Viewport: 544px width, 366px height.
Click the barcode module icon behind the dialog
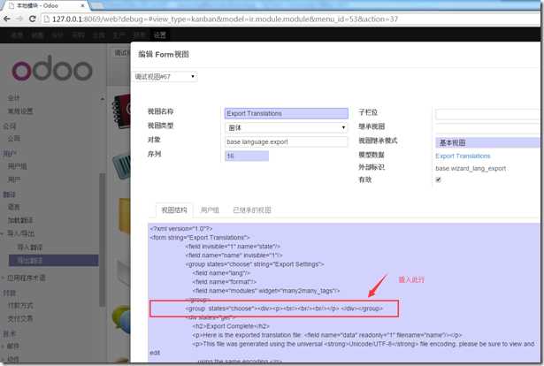(x=122, y=166)
